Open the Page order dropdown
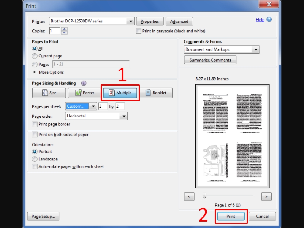 [x=124, y=116]
